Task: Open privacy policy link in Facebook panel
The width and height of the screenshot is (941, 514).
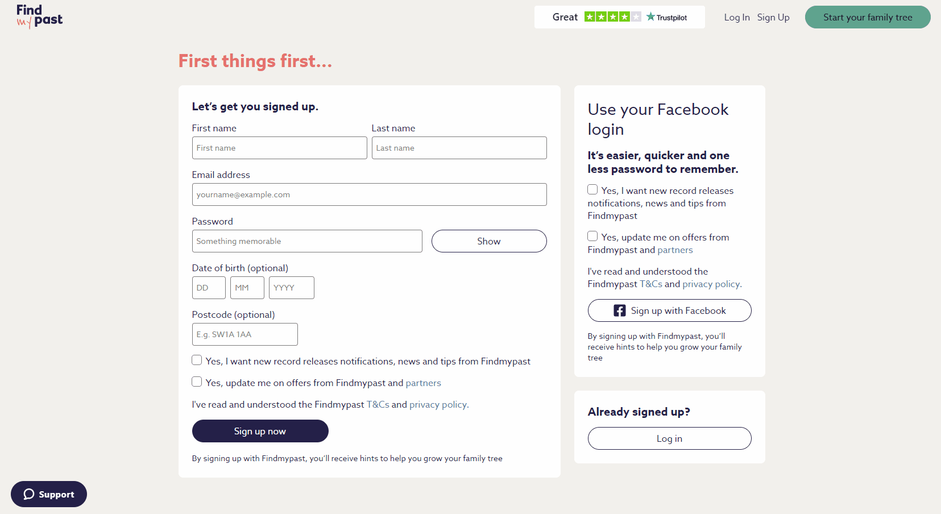Action: [711, 284]
